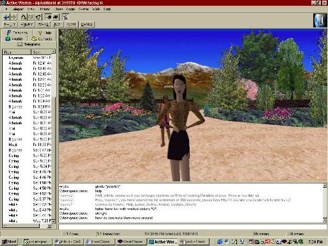Viewport: 328px width, 246px height.
Task: Open the Worlds tab with globe icon
Action: 15,39
